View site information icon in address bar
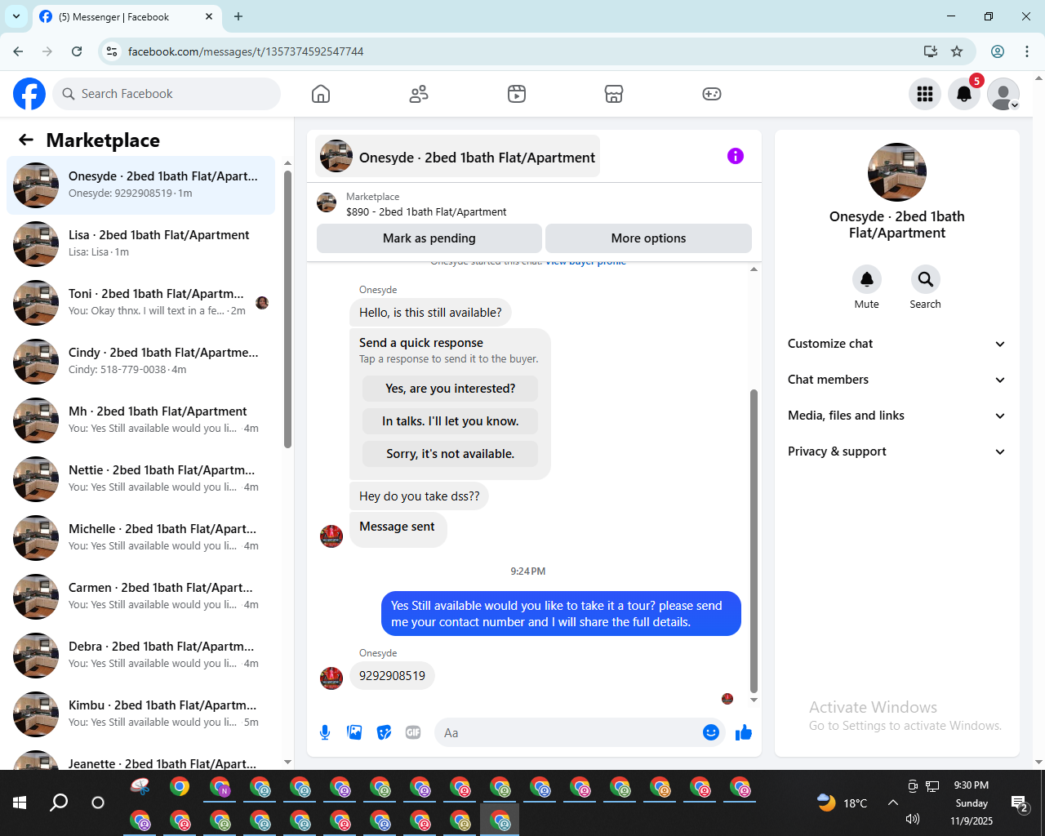 (x=113, y=51)
